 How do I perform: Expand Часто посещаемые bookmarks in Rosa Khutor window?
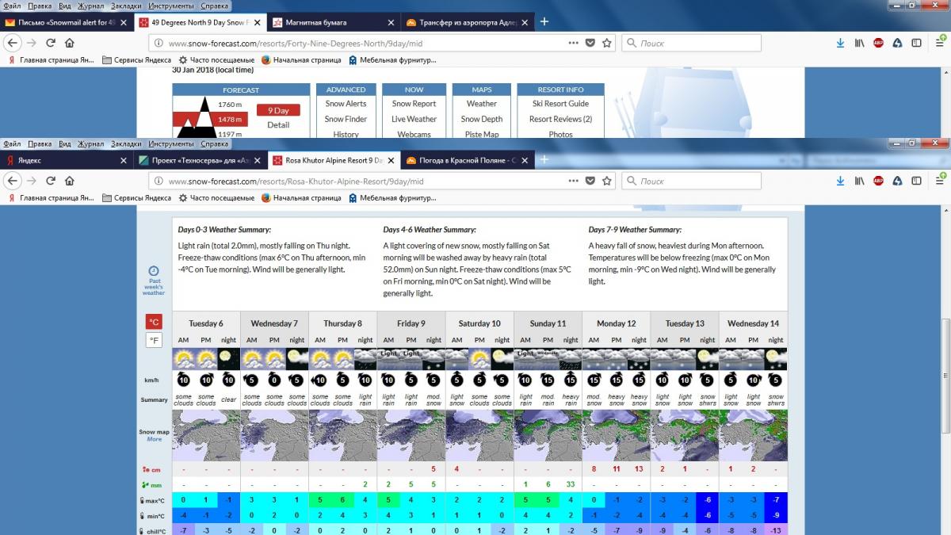coord(216,197)
